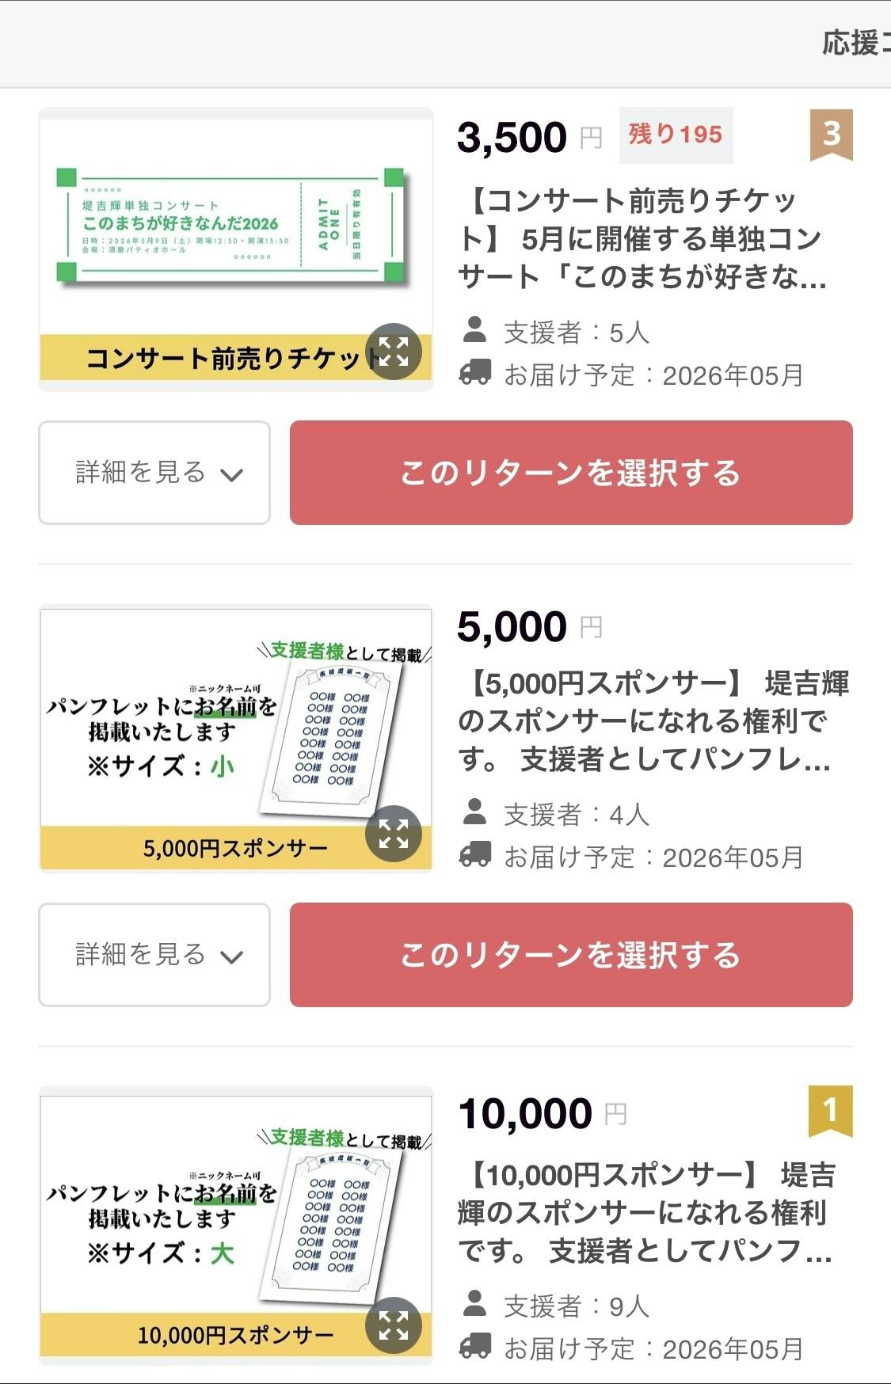Enlarge the concert ticket image with expand icon
The height and width of the screenshot is (1384, 891).
[x=393, y=352]
